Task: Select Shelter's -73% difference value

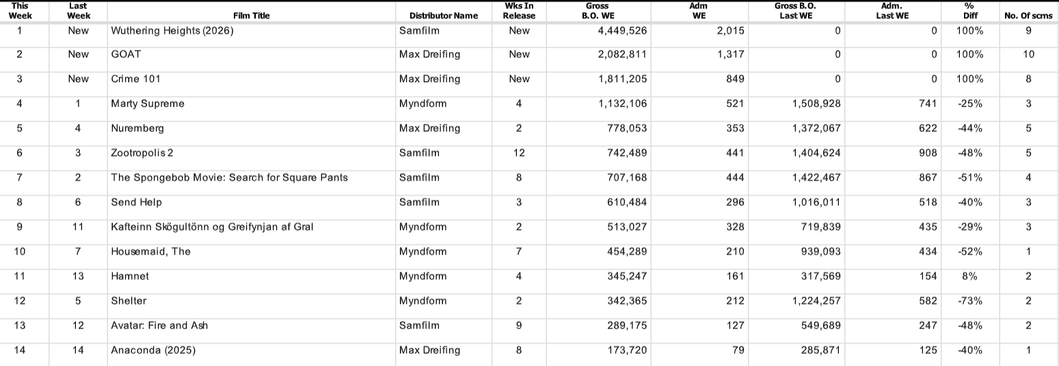Action: point(969,301)
